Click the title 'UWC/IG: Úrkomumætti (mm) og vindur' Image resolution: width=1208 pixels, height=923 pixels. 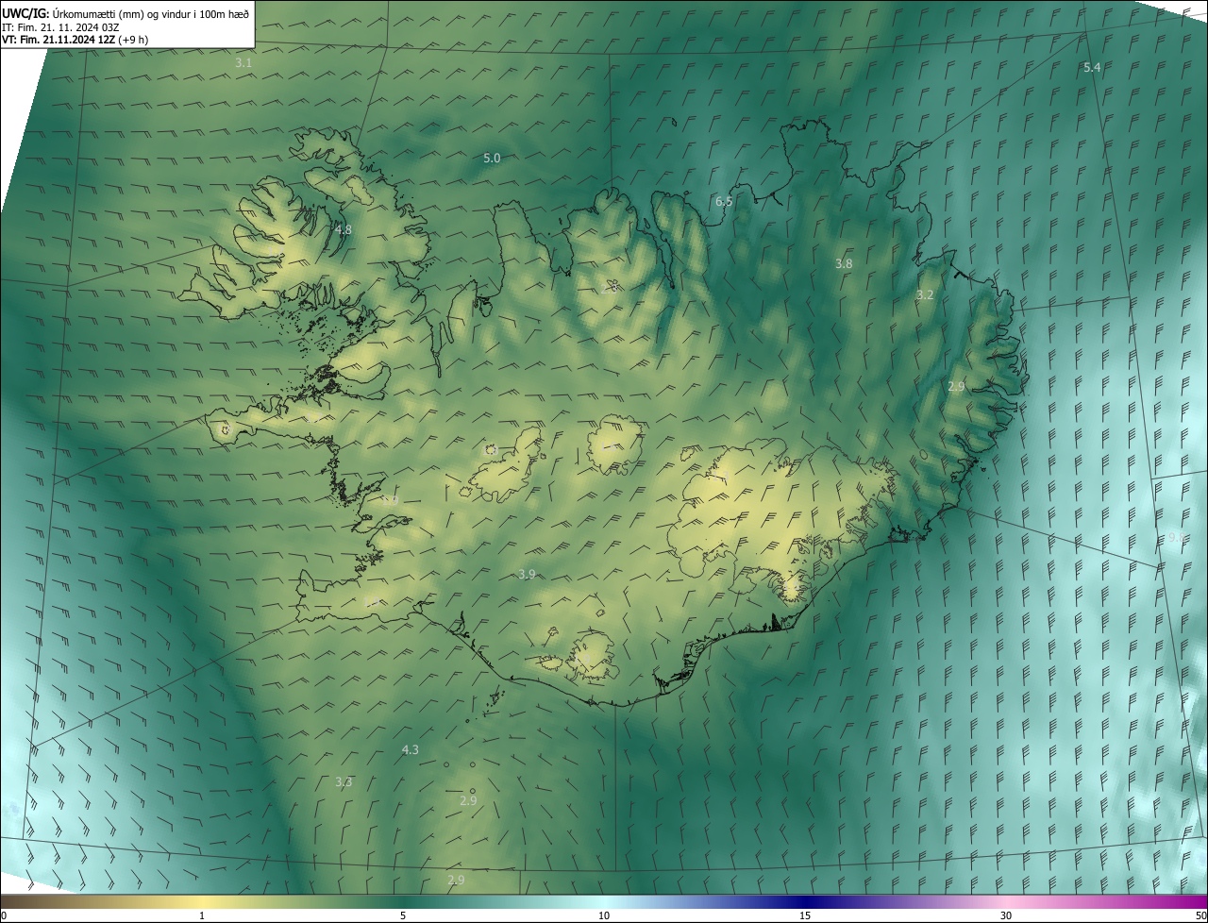(126, 12)
